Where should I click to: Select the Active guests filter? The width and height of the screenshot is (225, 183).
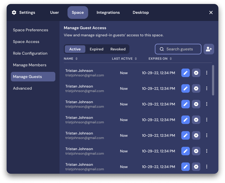(75, 49)
